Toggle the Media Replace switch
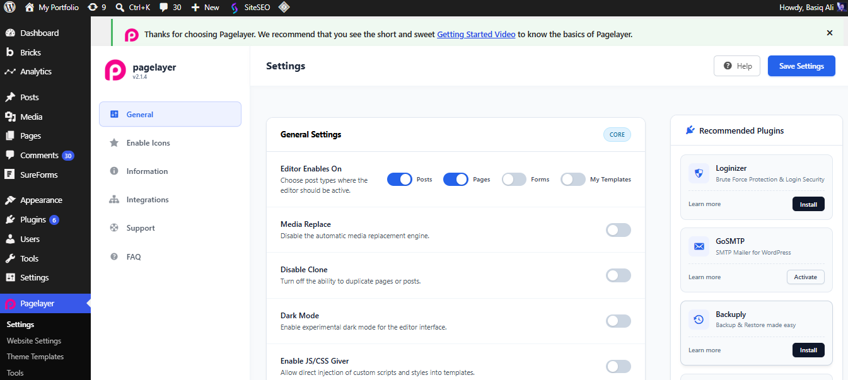Screen dimensions: 848x380 tap(619, 230)
